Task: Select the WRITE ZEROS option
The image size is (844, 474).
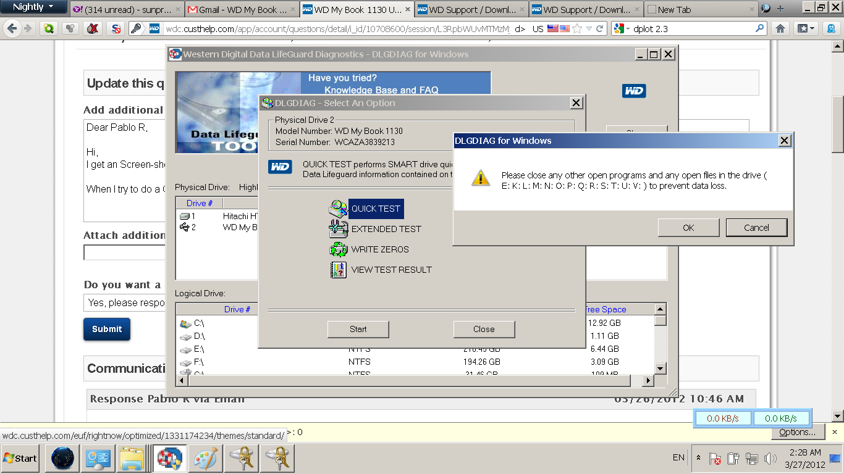Action: point(380,249)
